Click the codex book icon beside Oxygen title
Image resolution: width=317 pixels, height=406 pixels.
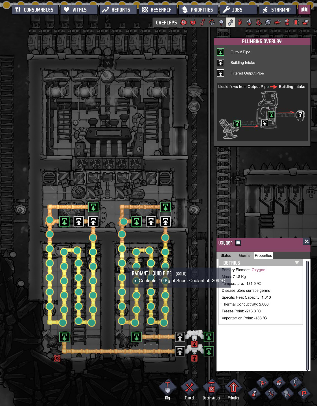pyautogui.click(x=238, y=243)
